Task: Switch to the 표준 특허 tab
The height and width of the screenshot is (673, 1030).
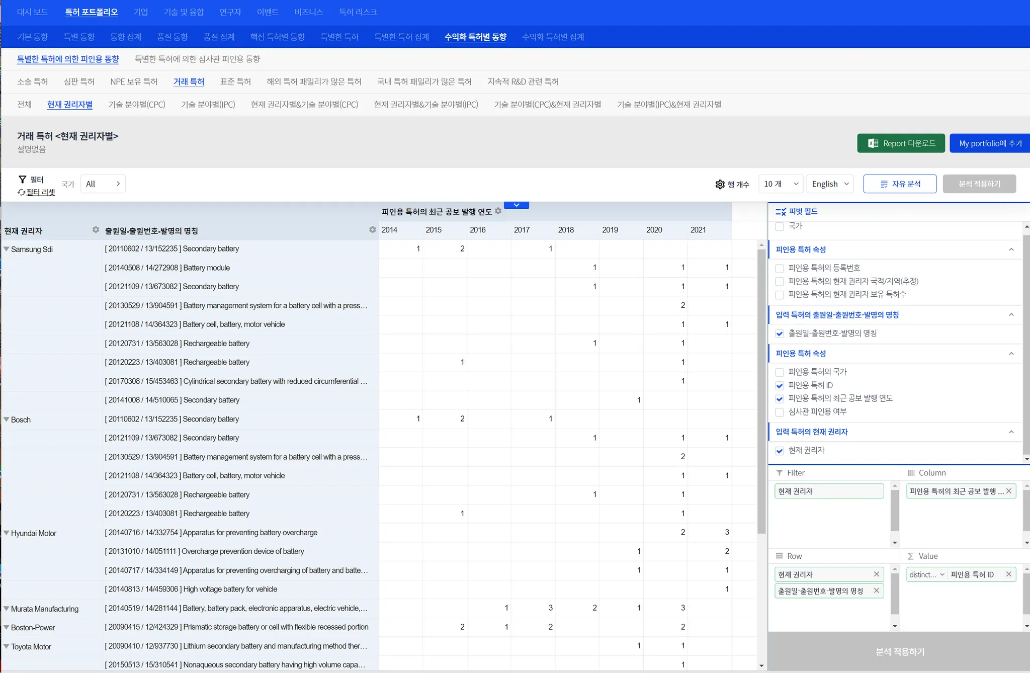Action: coord(235,81)
